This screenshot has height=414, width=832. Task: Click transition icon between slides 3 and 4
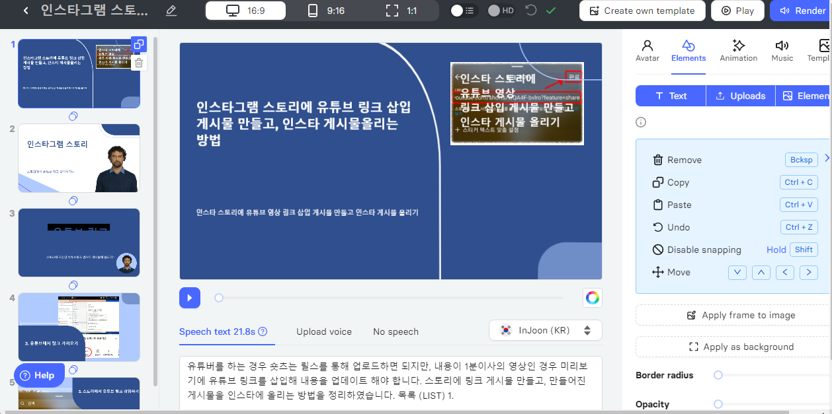[73, 285]
